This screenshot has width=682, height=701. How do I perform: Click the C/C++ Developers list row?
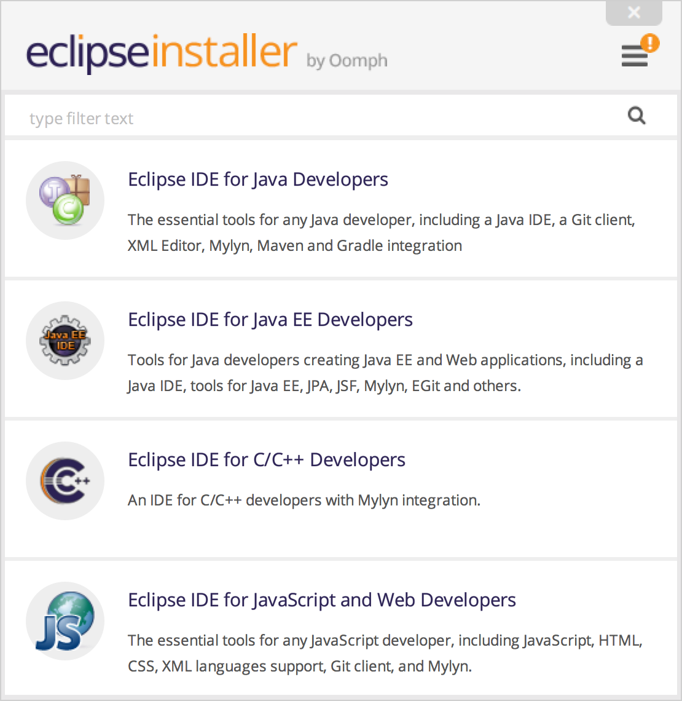(341, 480)
